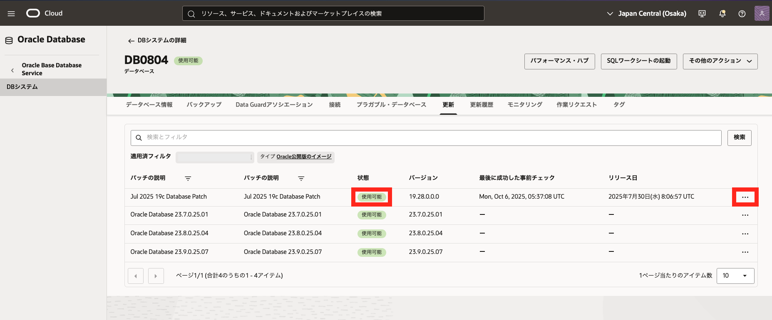772x320 pixels.
Task: Expand the その他のアクション dropdown
Action: (x=720, y=61)
